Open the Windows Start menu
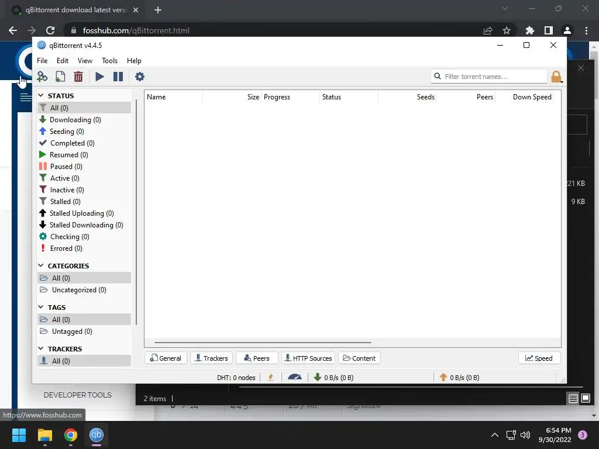The width and height of the screenshot is (599, 449). pyautogui.click(x=19, y=435)
